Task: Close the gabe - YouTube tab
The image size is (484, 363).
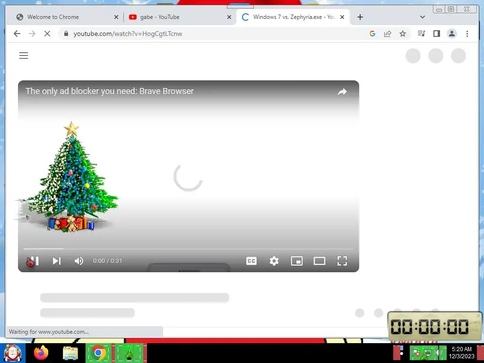Action: coord(229,17)
